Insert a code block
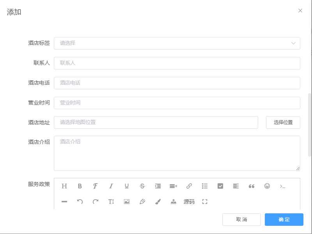This screenshot has height=234, width=312. pyautogui.click(x=282, y=186)
